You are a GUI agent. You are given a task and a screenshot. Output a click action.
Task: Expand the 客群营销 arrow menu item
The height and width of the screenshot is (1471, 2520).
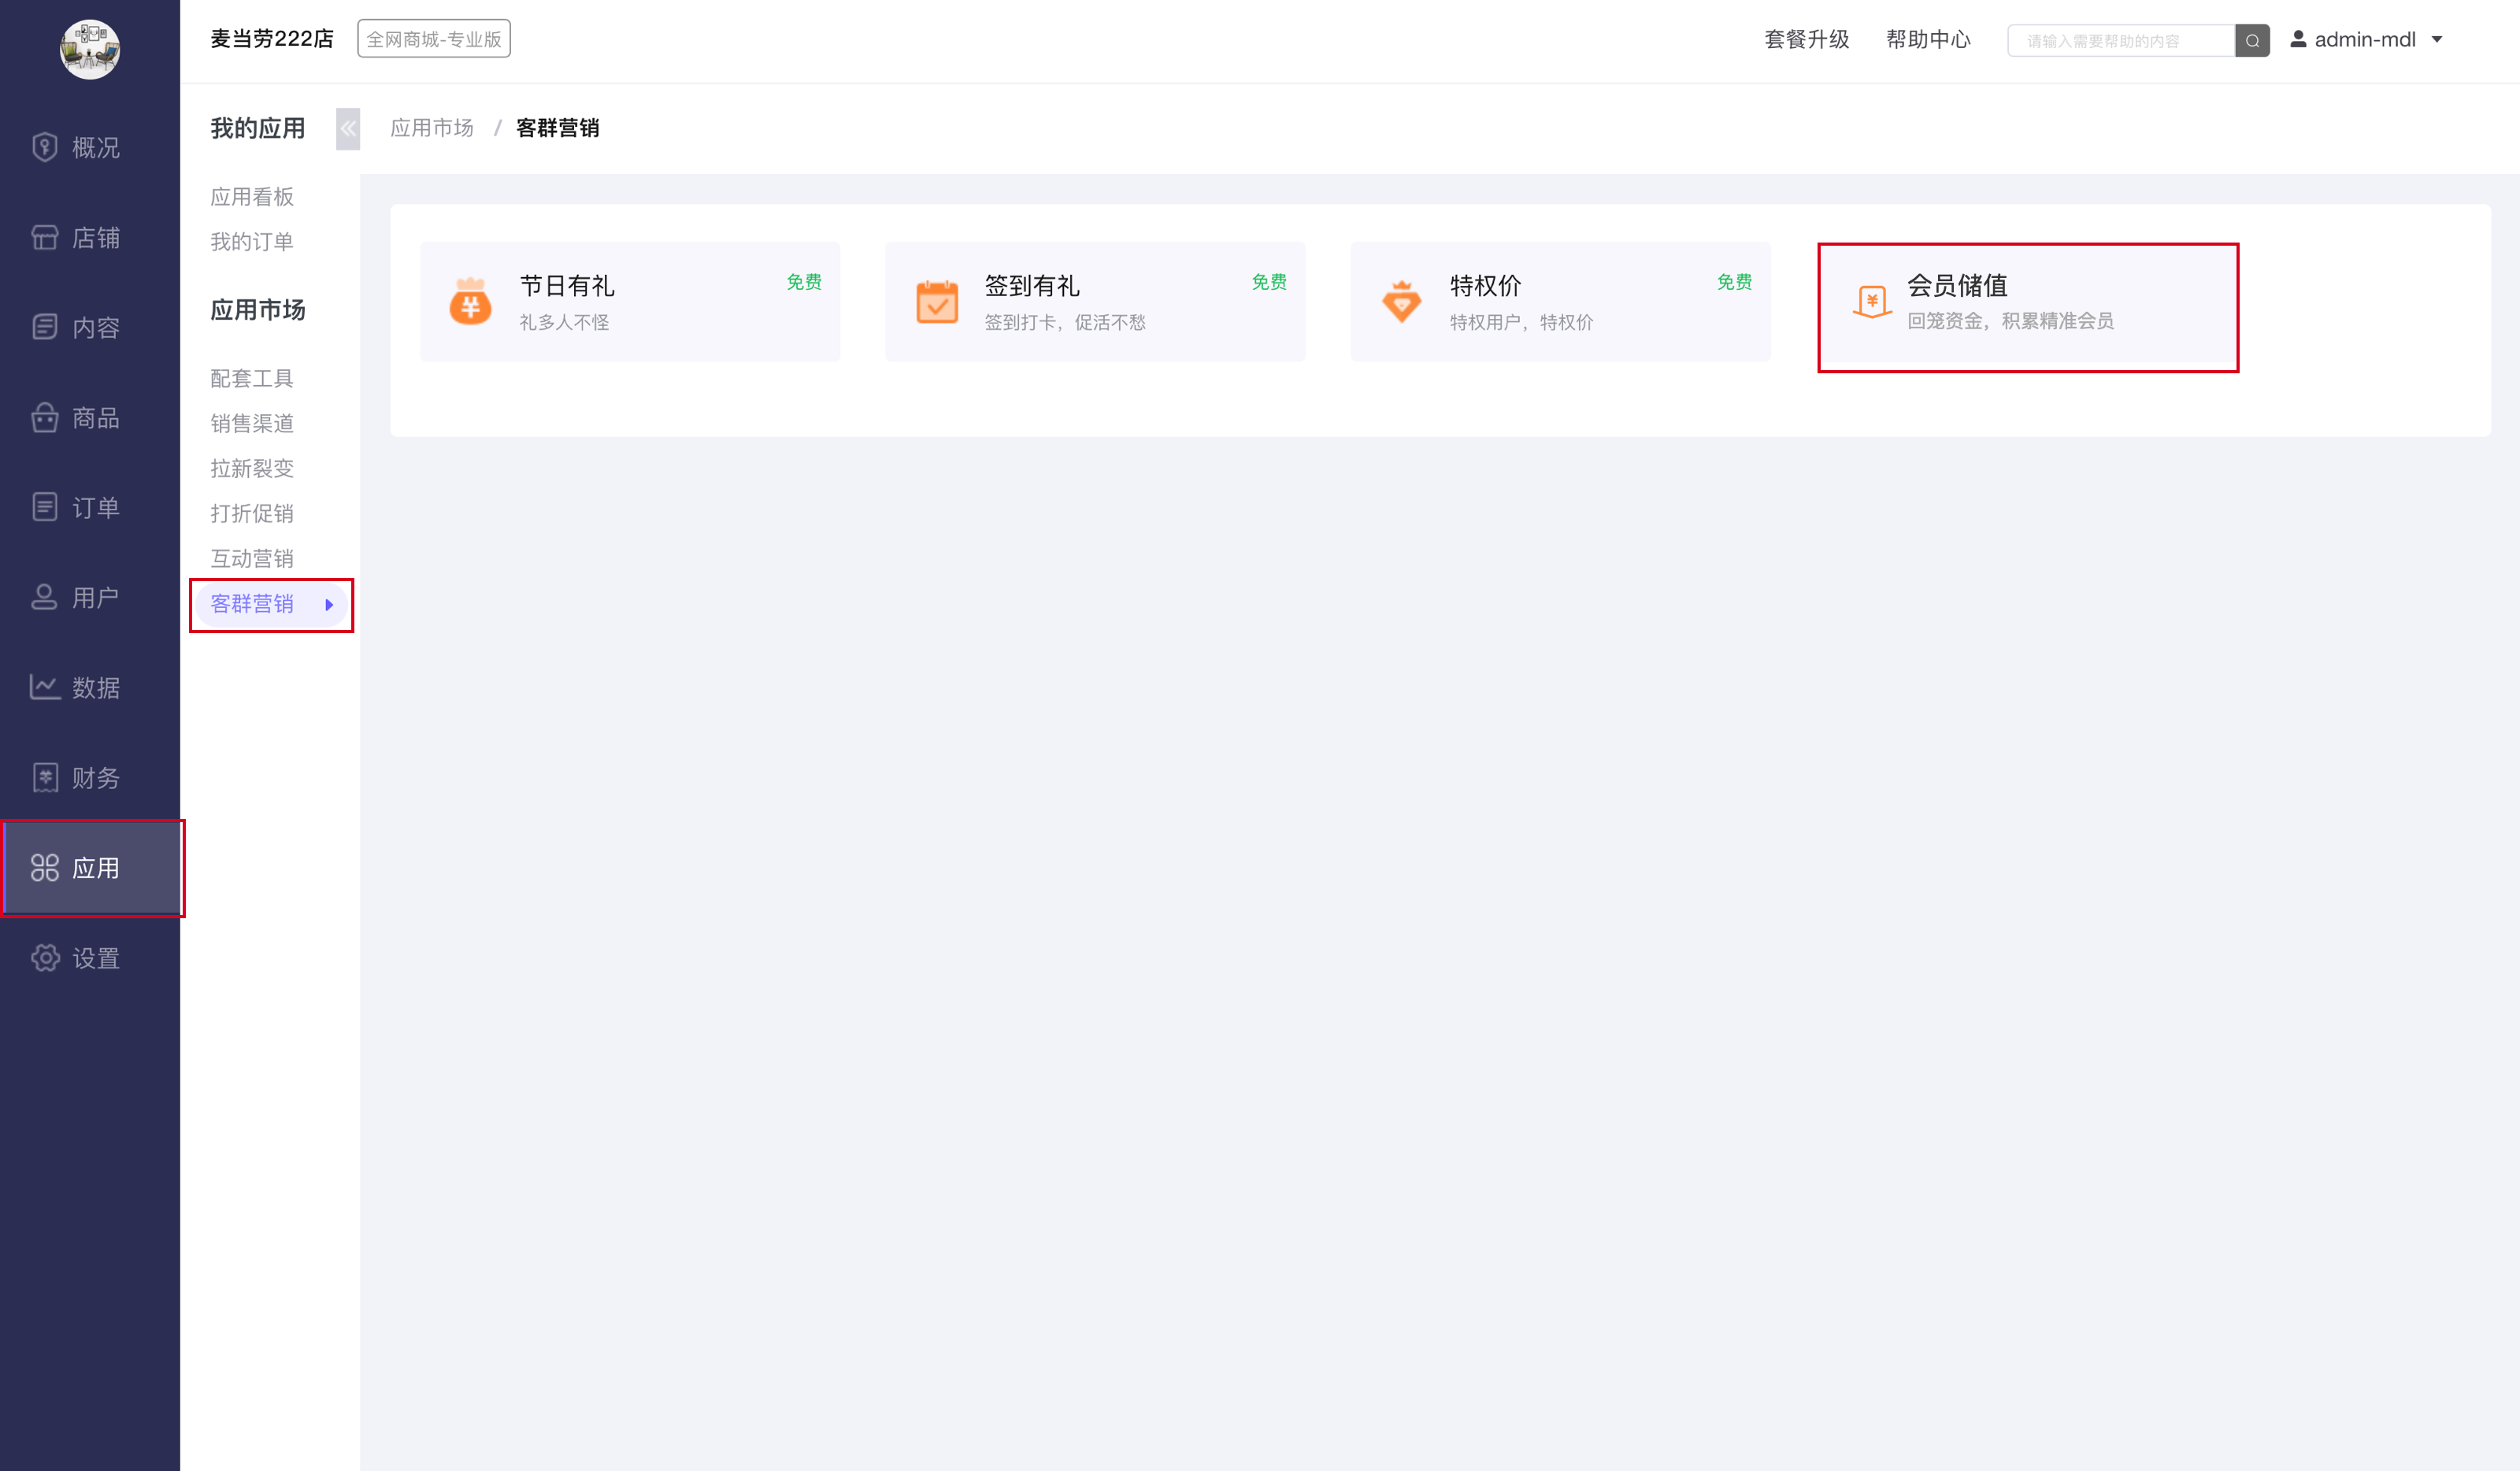point(329,604)
